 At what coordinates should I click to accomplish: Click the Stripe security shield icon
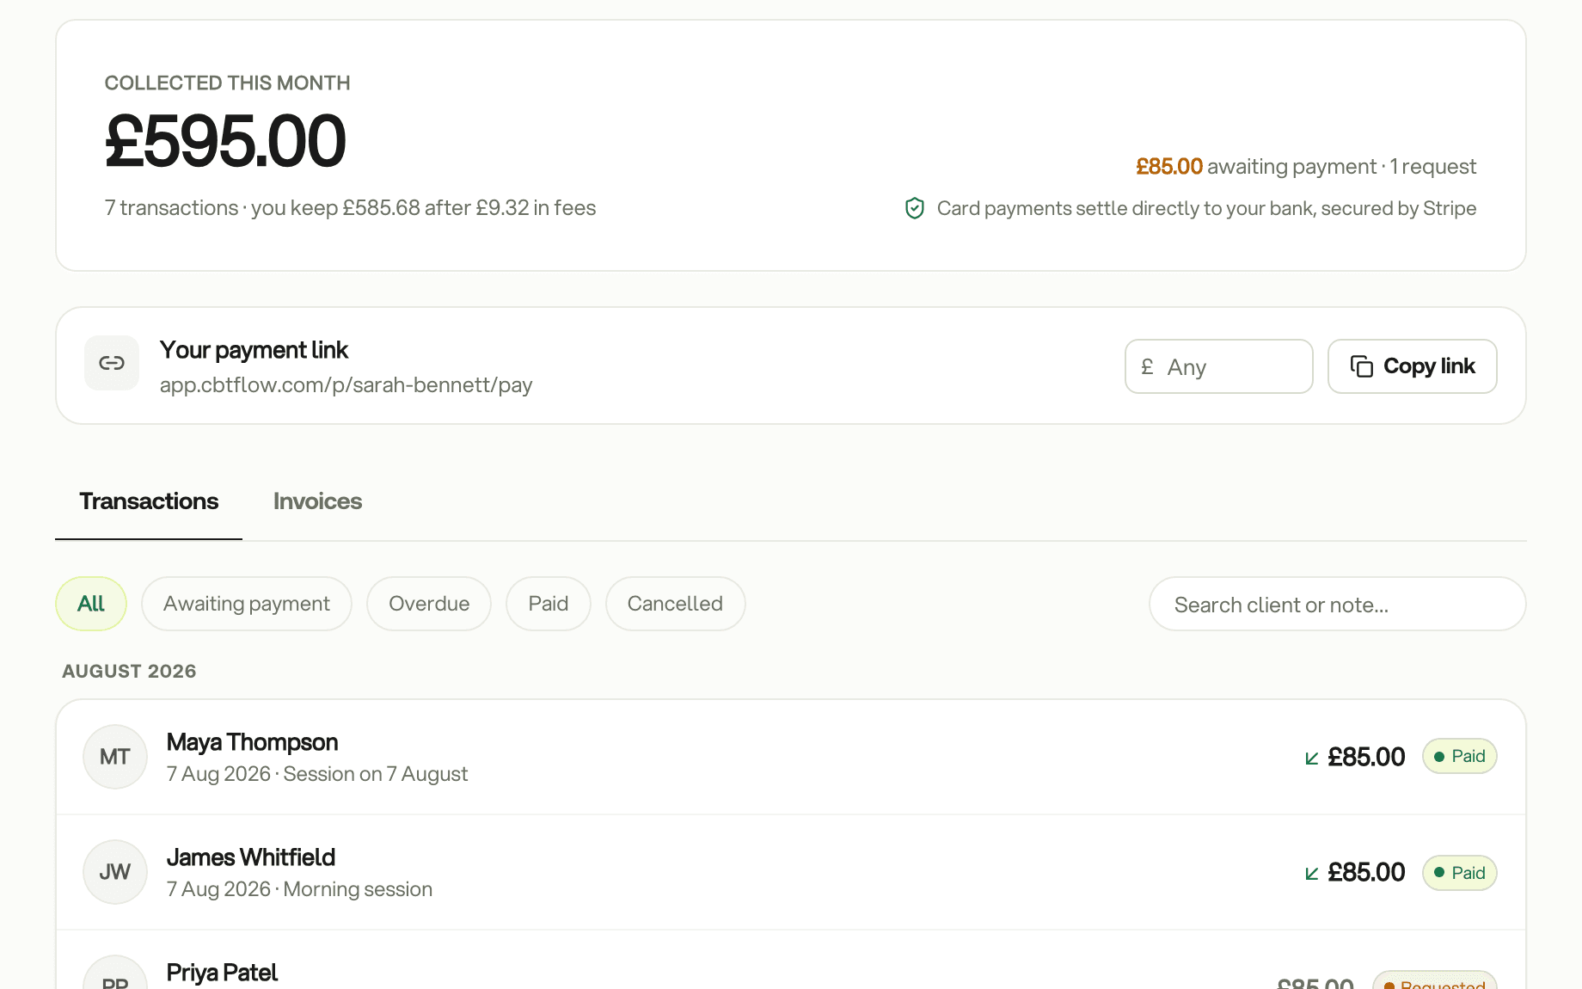coord(915,208)
